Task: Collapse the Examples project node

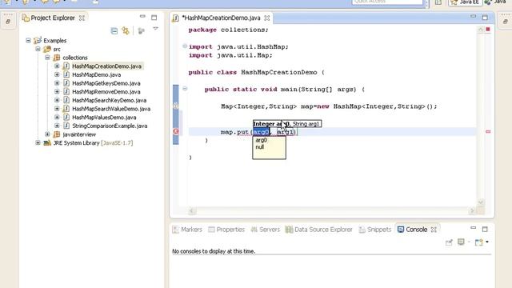Action: click(29, 41)
